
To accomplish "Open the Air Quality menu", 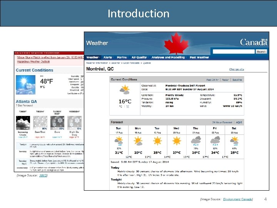I will click(140, 57).
